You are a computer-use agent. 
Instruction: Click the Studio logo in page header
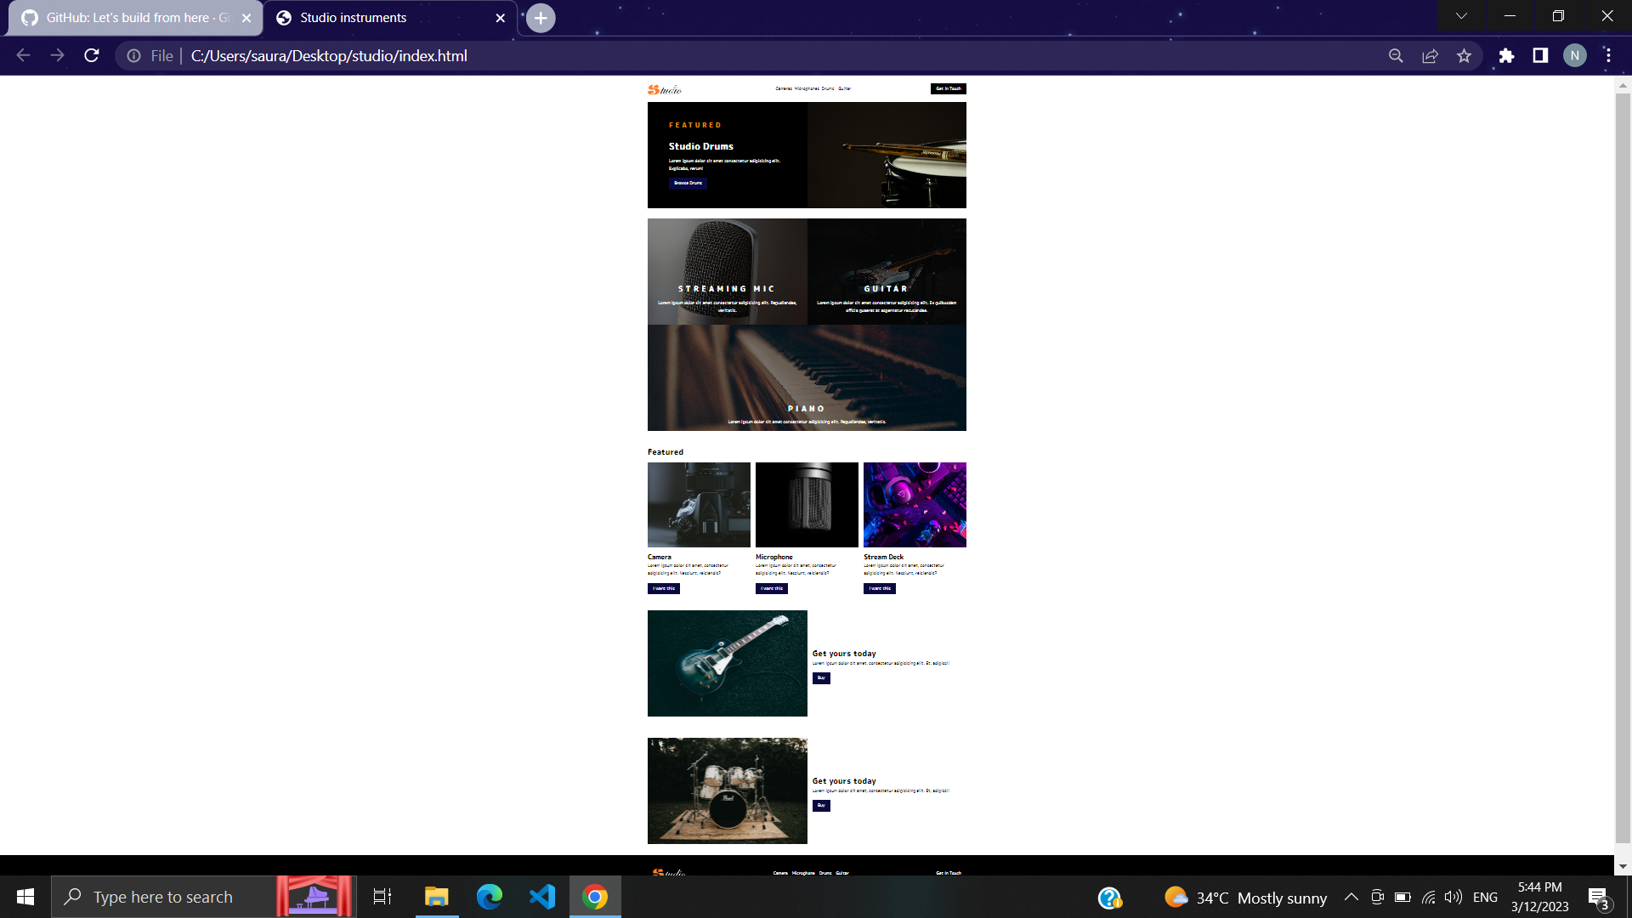(x=665, y=89)
